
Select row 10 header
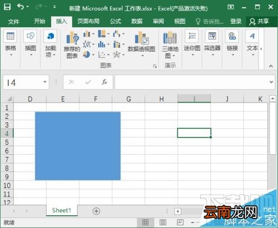(7, 185)
